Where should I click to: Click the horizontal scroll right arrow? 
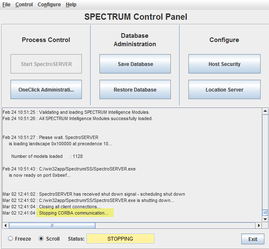point(259,225)
